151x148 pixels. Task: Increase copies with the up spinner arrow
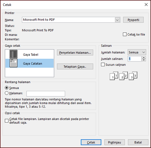144,57
